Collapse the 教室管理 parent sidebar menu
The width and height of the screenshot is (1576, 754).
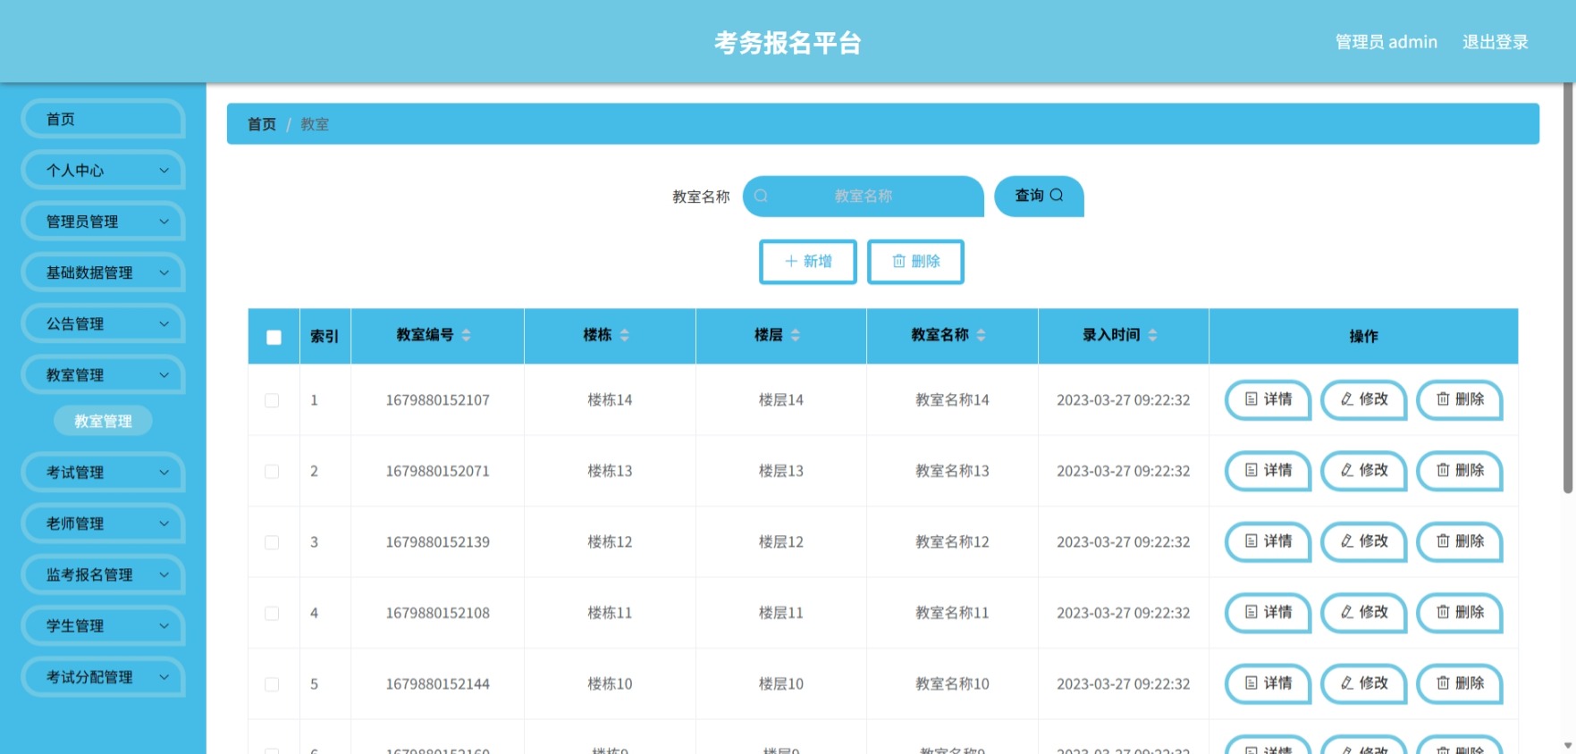[103, 375]
